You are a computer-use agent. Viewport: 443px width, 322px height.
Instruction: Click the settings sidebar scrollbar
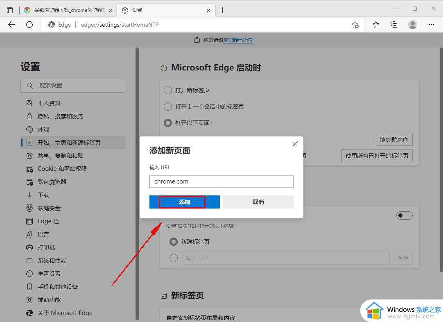point(137,184)
